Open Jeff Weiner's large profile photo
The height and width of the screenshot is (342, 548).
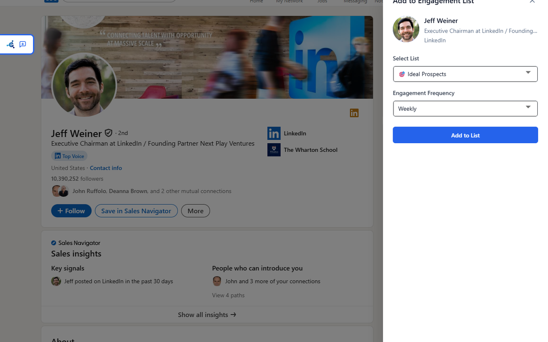[x=84, y=85]
